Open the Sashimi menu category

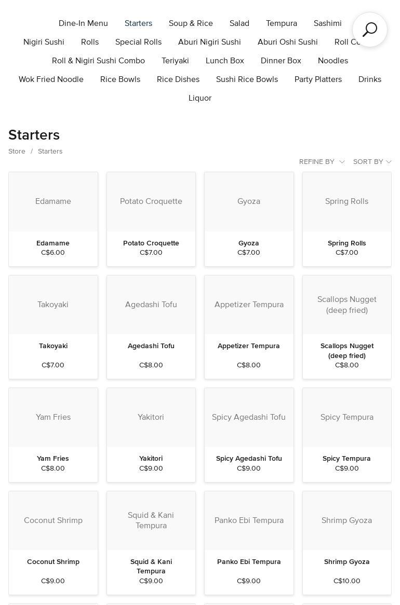(x=327, y=23)
